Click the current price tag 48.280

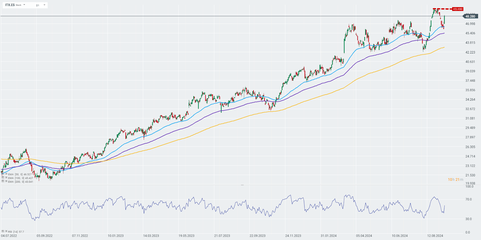(470, 16)
